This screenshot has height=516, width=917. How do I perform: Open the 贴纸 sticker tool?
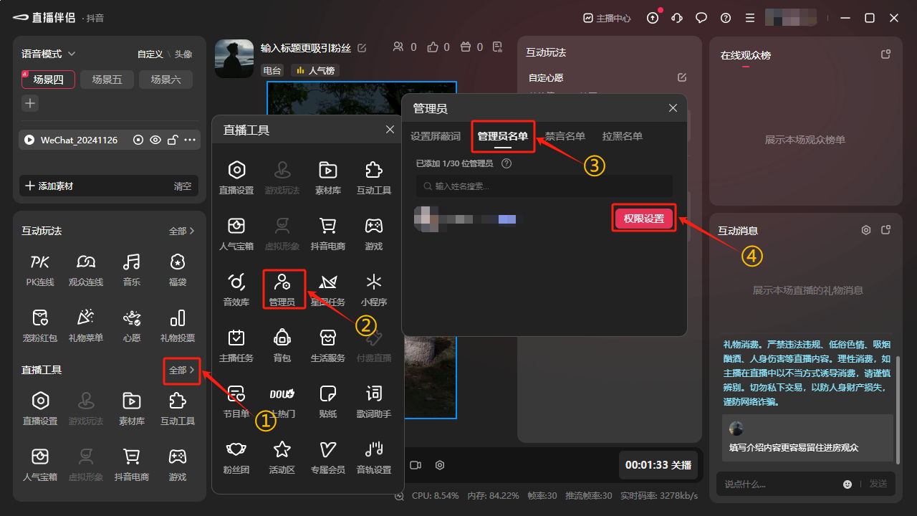328,401
